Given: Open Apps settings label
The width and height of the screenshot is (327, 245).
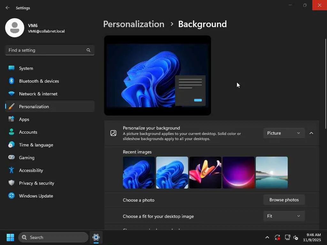Looking at the screenshot, I should (24, 119).
